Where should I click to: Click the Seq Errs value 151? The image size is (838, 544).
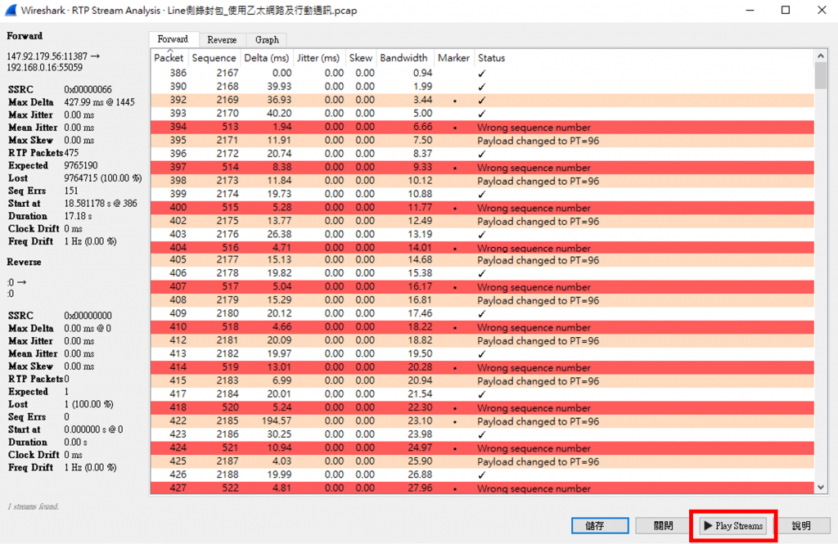coord(71,191)
